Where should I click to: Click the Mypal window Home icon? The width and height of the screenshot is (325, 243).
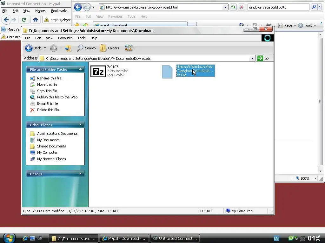coord(36,20)
